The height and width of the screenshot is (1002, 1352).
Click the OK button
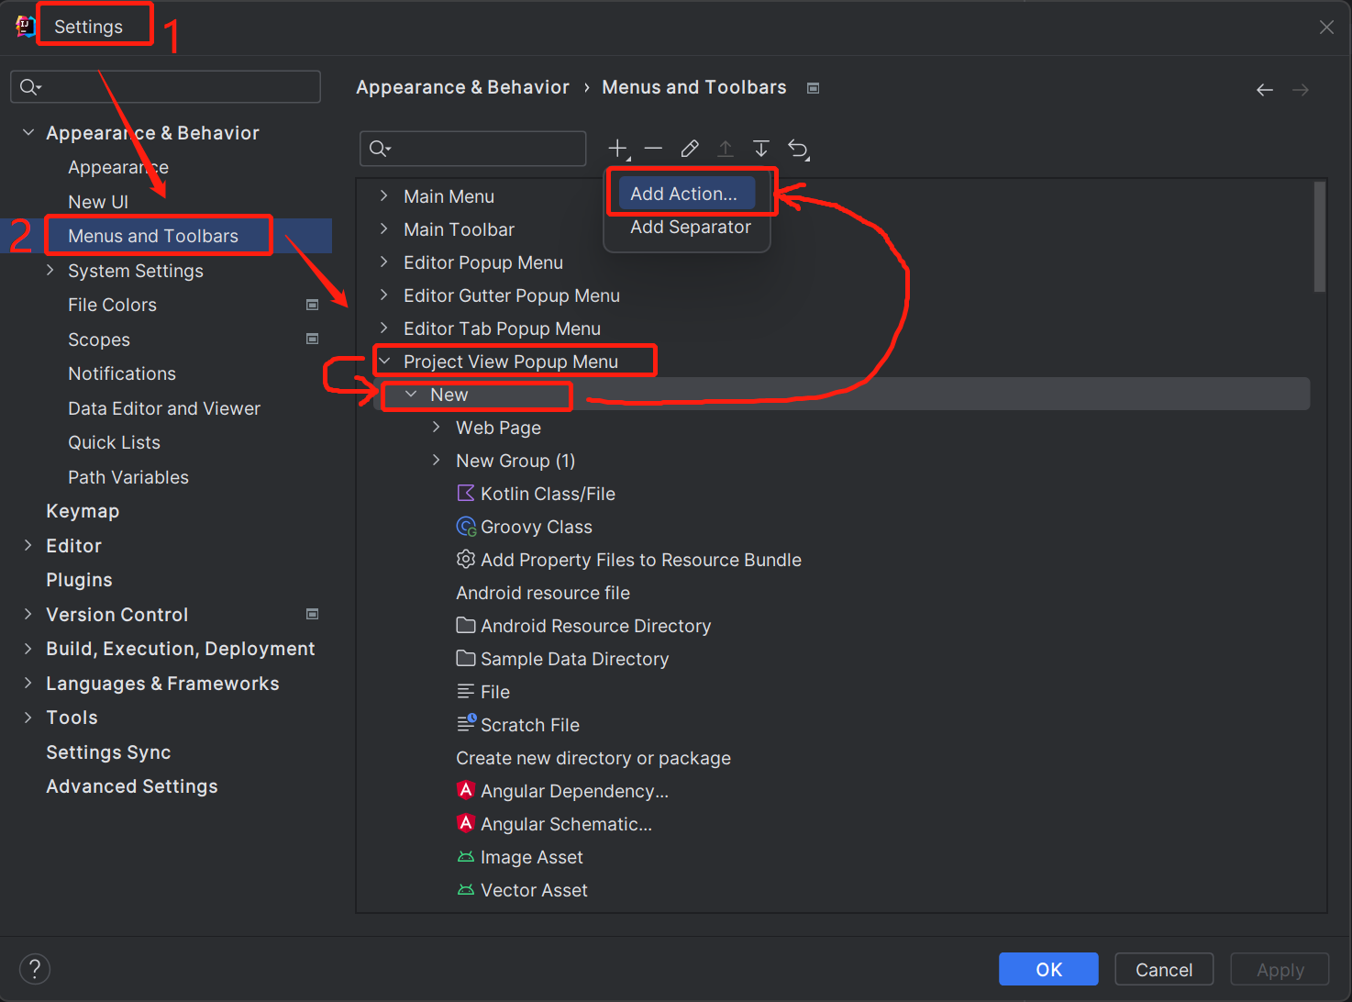(x=1048, y=968)
